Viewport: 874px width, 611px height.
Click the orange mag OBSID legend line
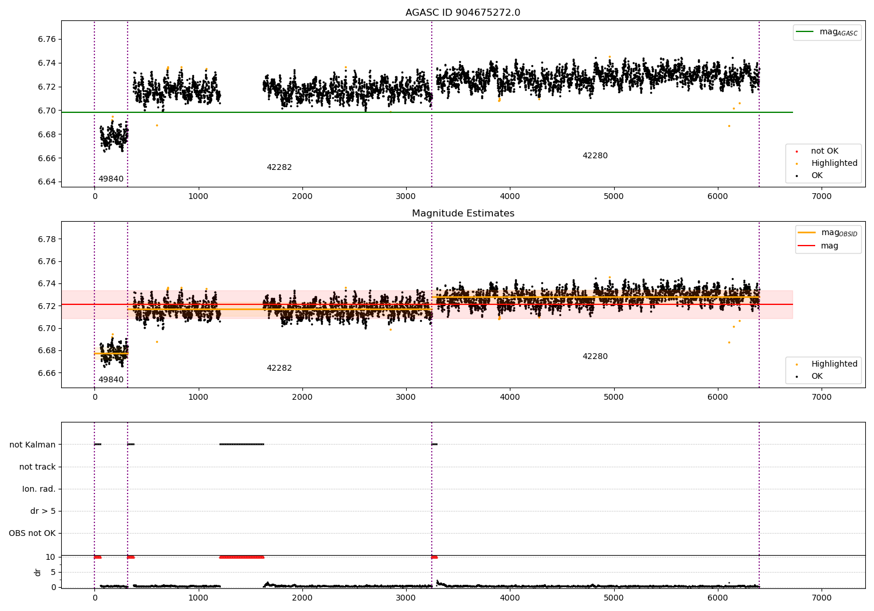click(807, 233)
